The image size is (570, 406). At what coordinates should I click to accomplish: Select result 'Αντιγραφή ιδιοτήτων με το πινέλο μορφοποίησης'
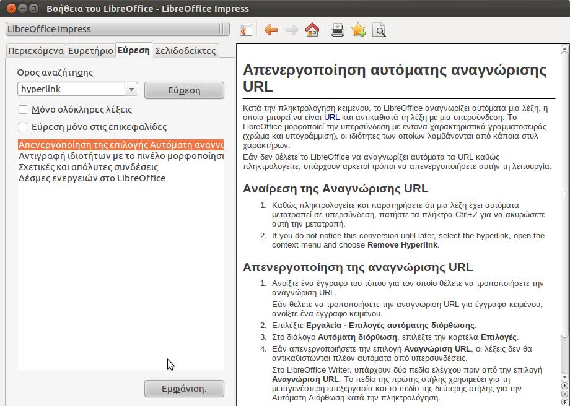[121, 156]
